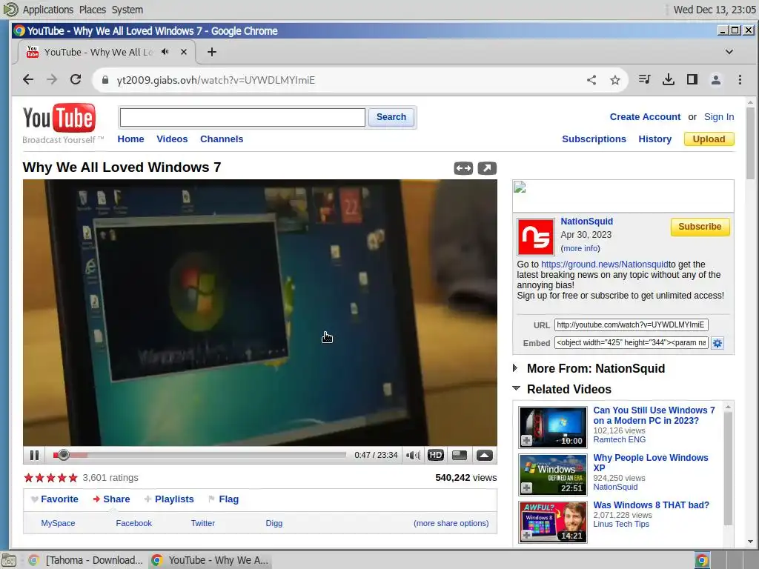Add Windows 7 Modern PC video to queue plus icon
The height and width of the screenshot is (569, 759).
pos(527,440)
